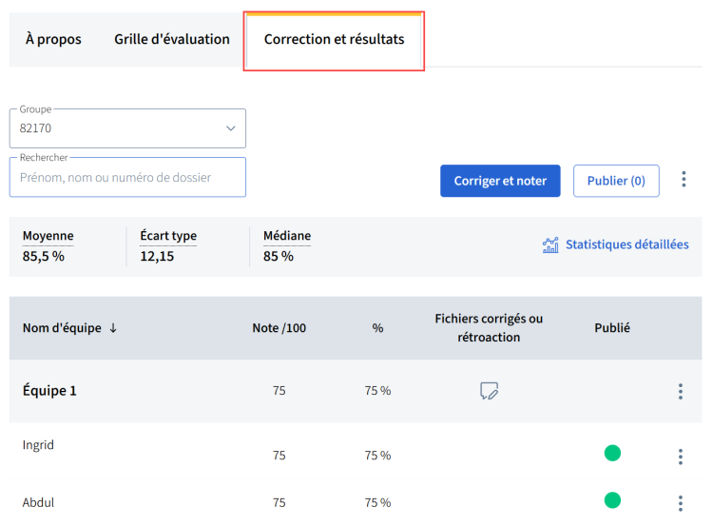The height and width of the screenshot is (526, 713).
Task: Select the Correction et résultats tab
Action: click(x=334, y=39)
